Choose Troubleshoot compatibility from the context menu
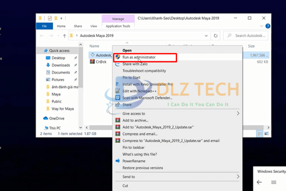The image size is (286, 191). [144, 71]
